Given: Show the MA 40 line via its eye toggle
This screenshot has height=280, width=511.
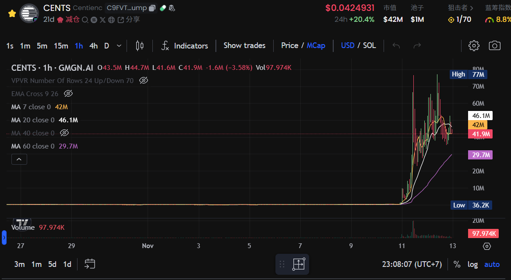Looking at the screenshot, I should [x=64, y=133].
